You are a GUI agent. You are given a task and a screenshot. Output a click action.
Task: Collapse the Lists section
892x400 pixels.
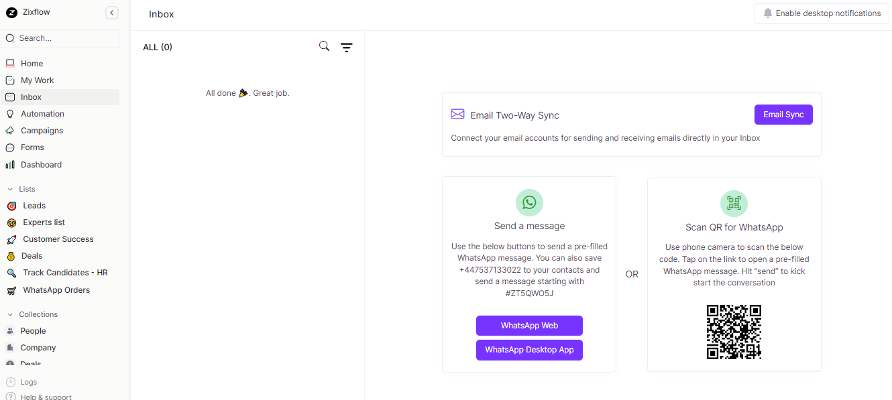[x=9, y=188]
